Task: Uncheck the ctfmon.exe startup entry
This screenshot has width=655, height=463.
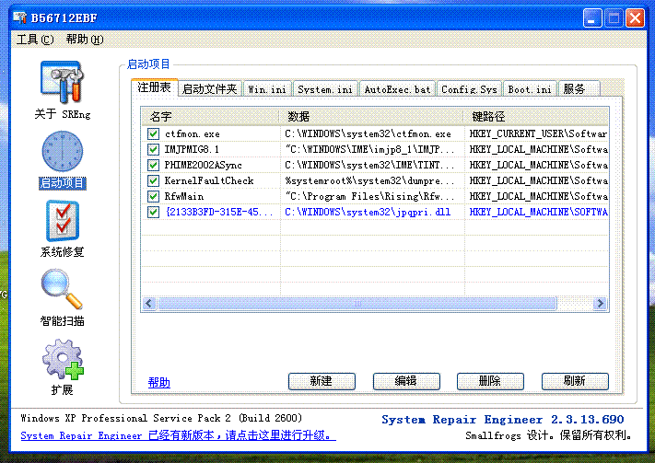Action: (154, 134)
